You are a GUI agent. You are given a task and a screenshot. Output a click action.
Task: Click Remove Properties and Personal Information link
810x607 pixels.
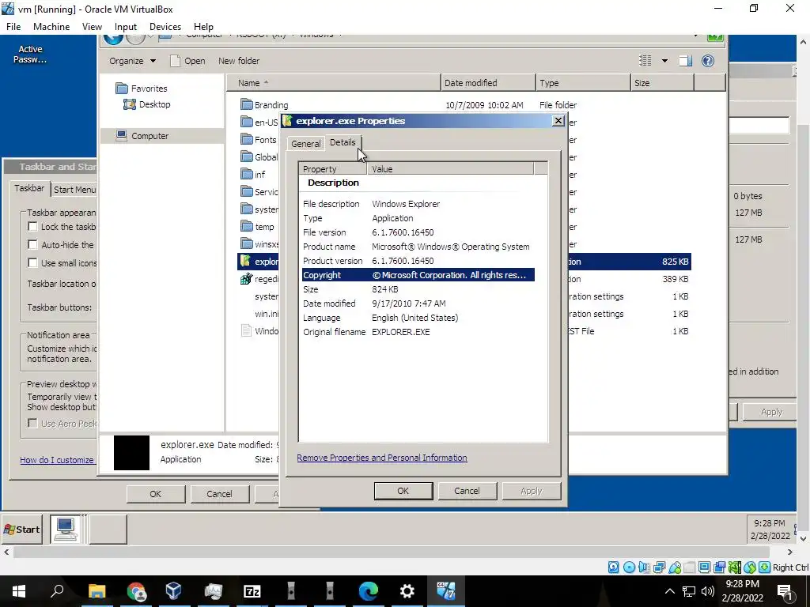coord(382,458)
